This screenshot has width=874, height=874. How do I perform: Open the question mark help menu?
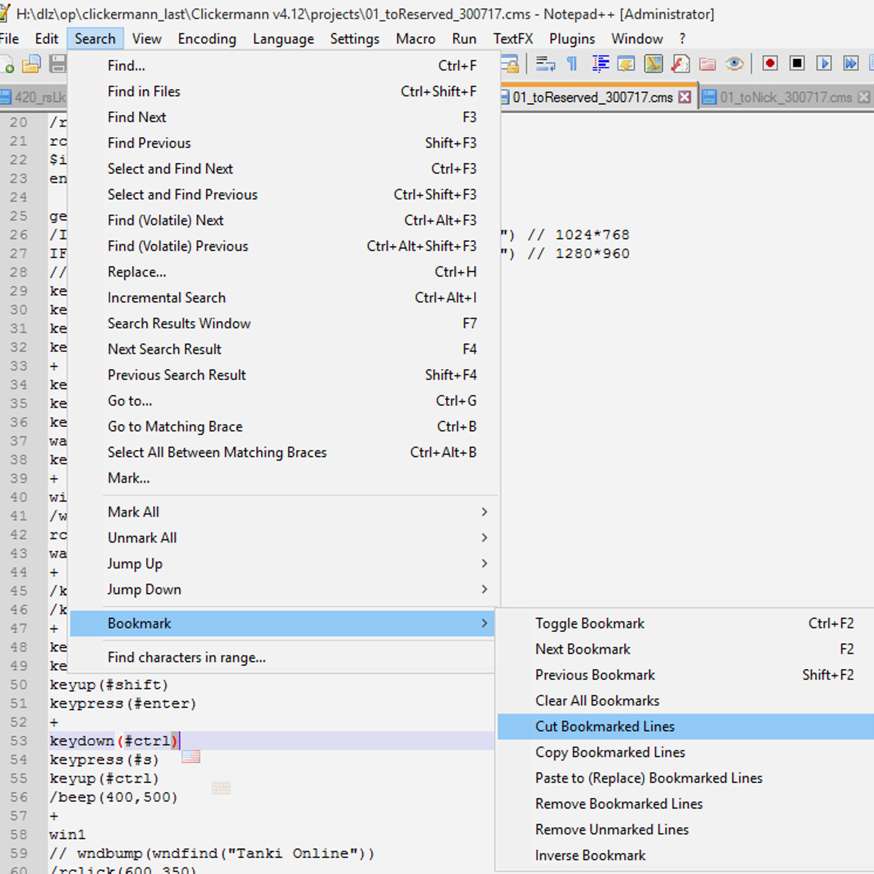coord(682,39)
